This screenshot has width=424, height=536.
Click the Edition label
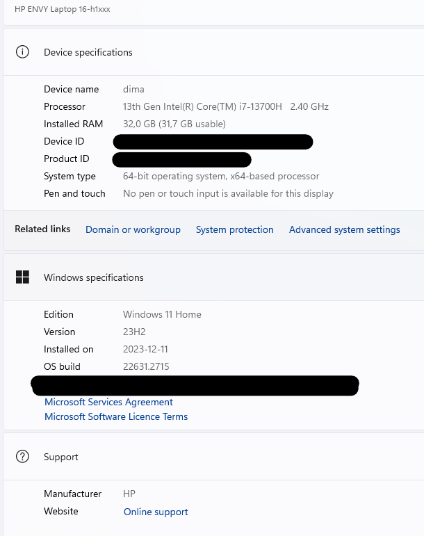[58, 314]
